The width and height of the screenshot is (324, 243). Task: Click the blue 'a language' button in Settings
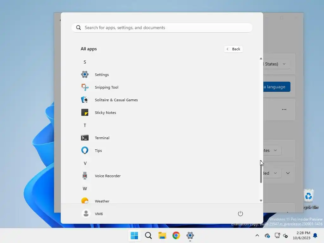point(277,87)
